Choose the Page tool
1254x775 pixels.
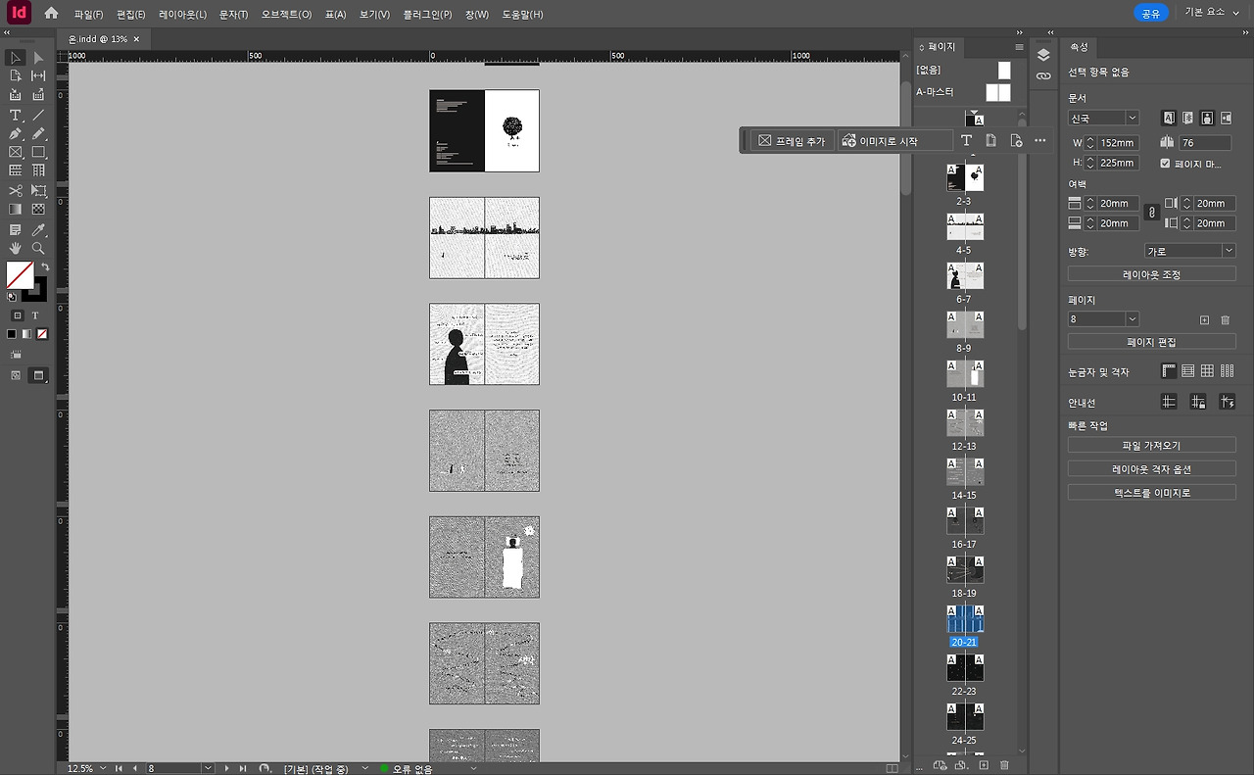(x=16, y=75)
